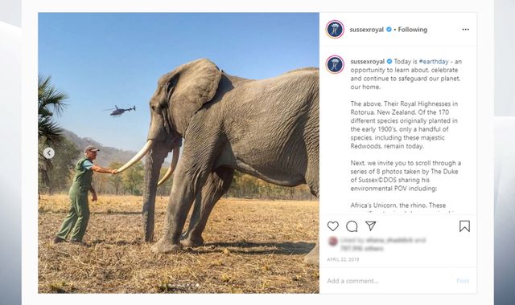This screenshot has height=305, width=515.
Task: Open the #earthday hashtag link
Action: (434, 62)
